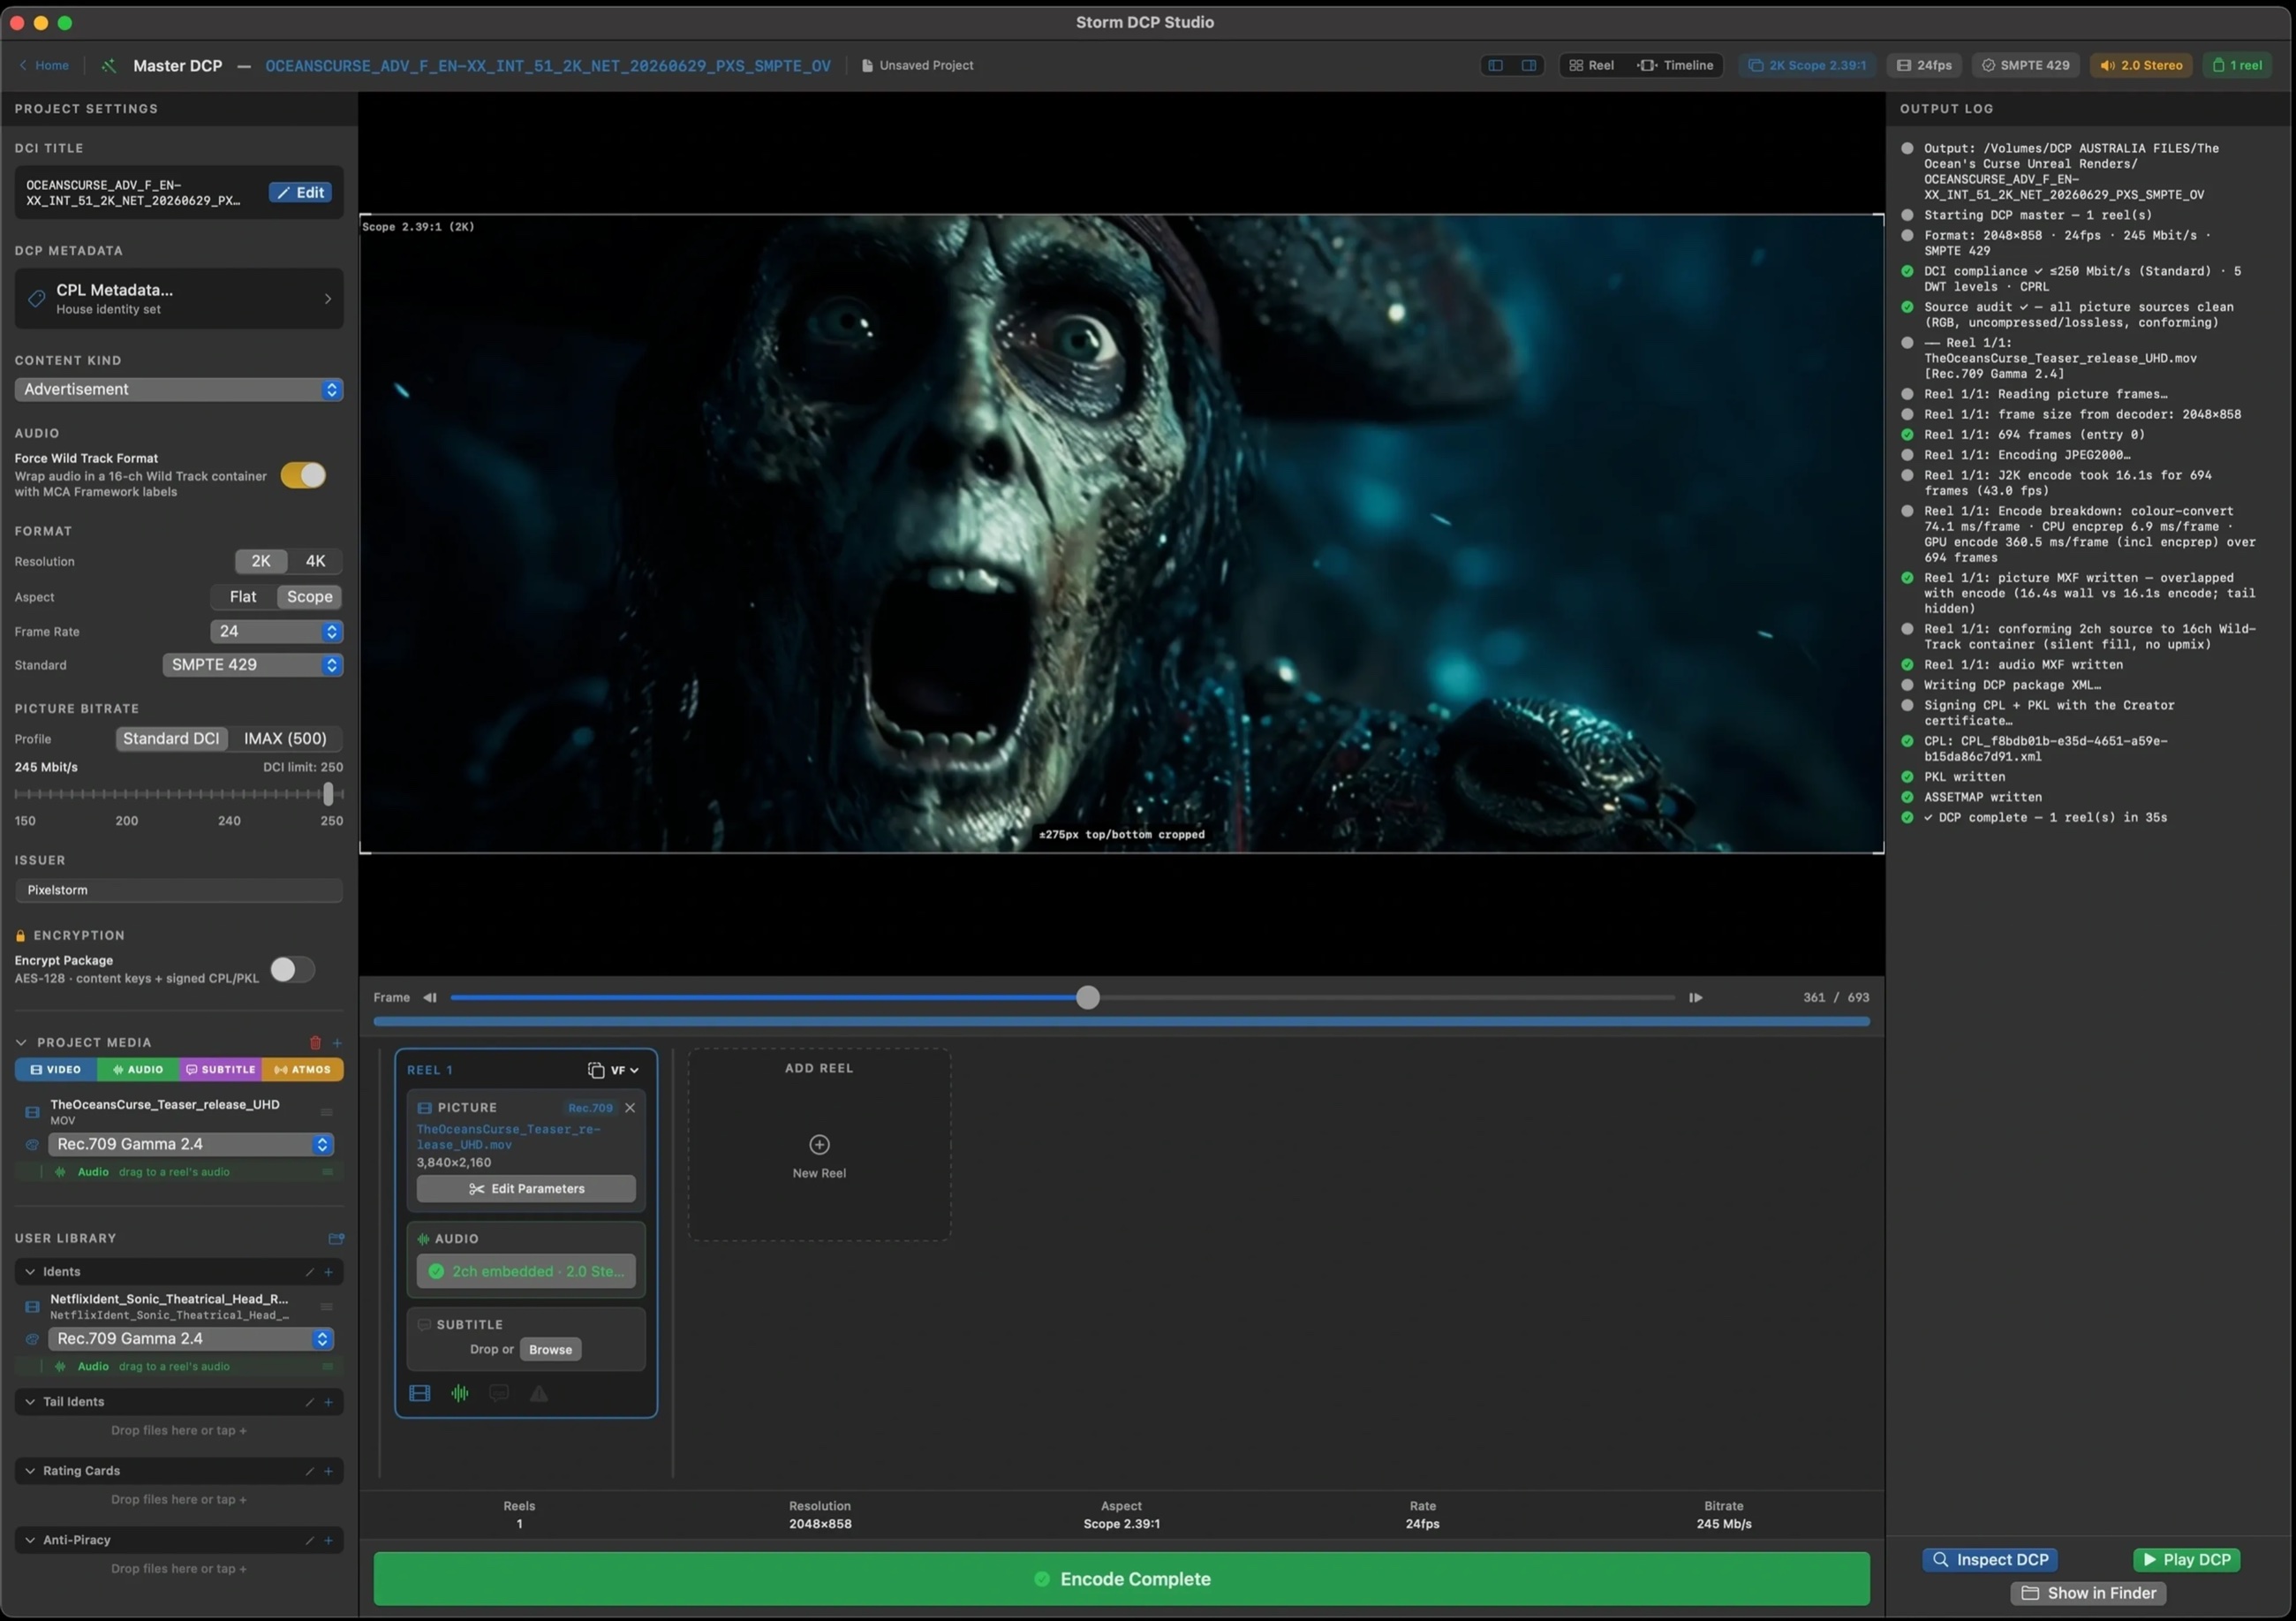Click the palette icon beside TheOceansCurse colour space
The height and width of the screenshot is (1621, 2296).
pos(32,1145)
